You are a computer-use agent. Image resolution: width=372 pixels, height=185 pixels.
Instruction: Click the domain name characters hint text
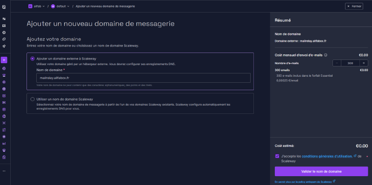click(x=94, y=85)
